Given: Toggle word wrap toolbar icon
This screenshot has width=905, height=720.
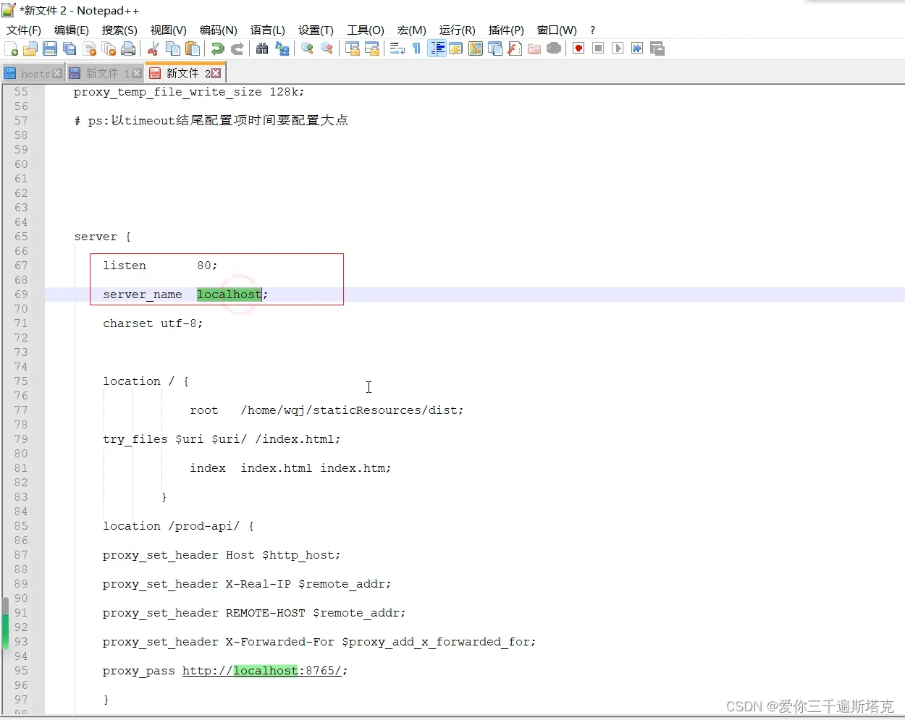Looking at the screenshot, I should tap(397, 48).
